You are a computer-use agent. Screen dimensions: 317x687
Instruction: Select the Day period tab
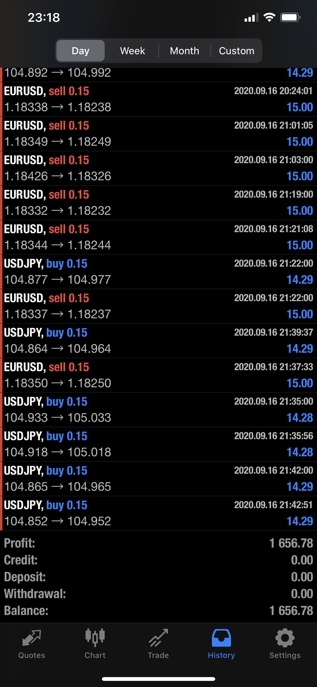tap(80, 51)
